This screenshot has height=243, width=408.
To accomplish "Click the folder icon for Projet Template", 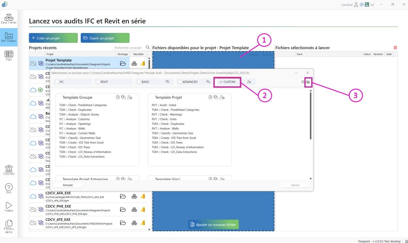I will [x=123, y=64].
